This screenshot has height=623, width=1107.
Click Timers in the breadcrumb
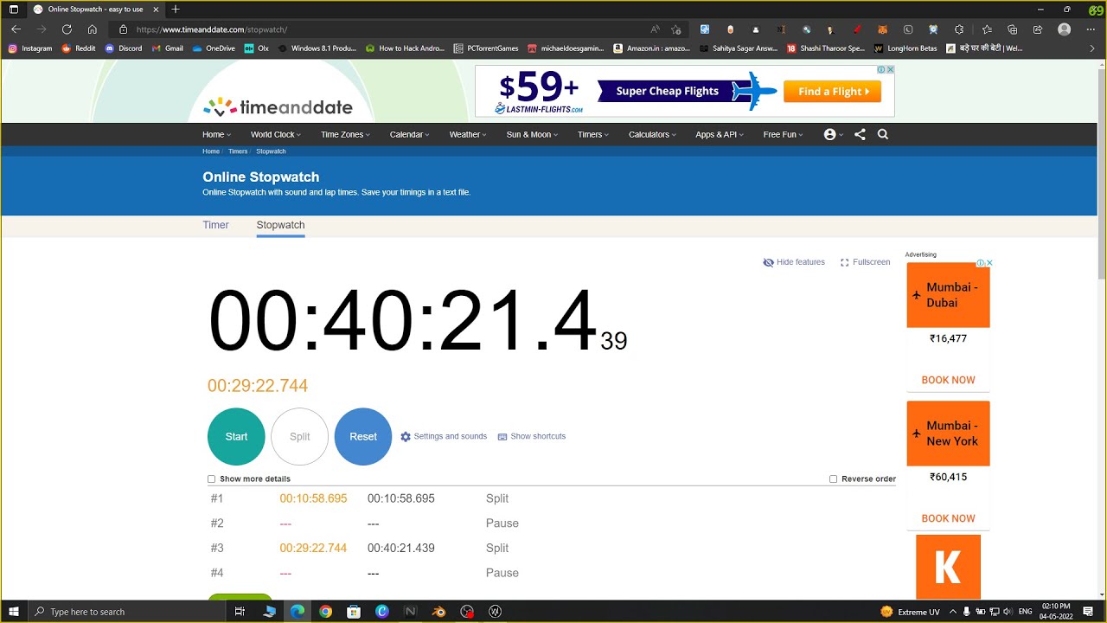coord(237,151)
